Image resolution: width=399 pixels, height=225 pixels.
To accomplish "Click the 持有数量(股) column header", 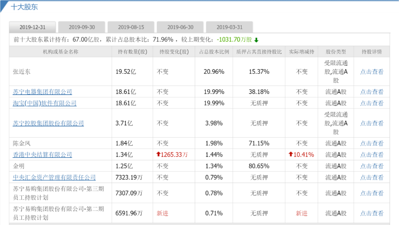I will pyautogui.click(x=132, y=52).
